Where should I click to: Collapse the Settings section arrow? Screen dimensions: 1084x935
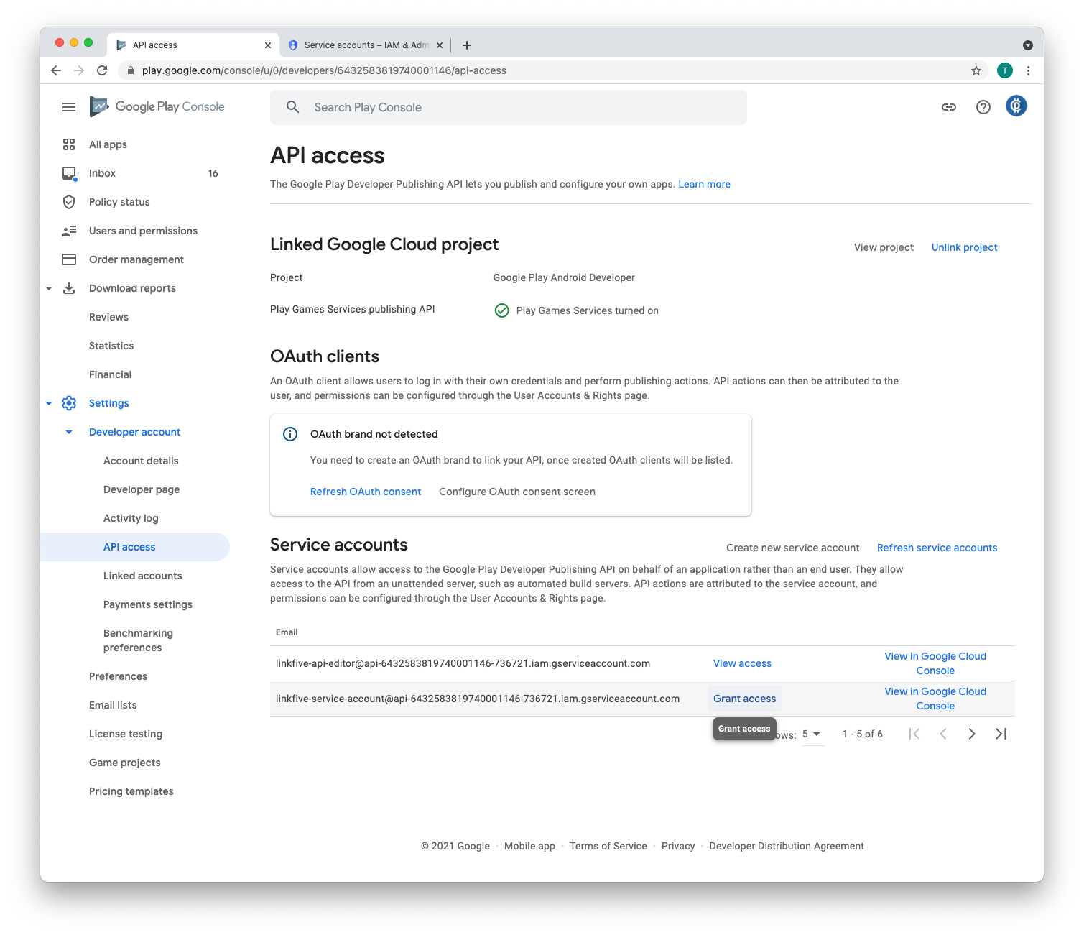click(49, 403)
